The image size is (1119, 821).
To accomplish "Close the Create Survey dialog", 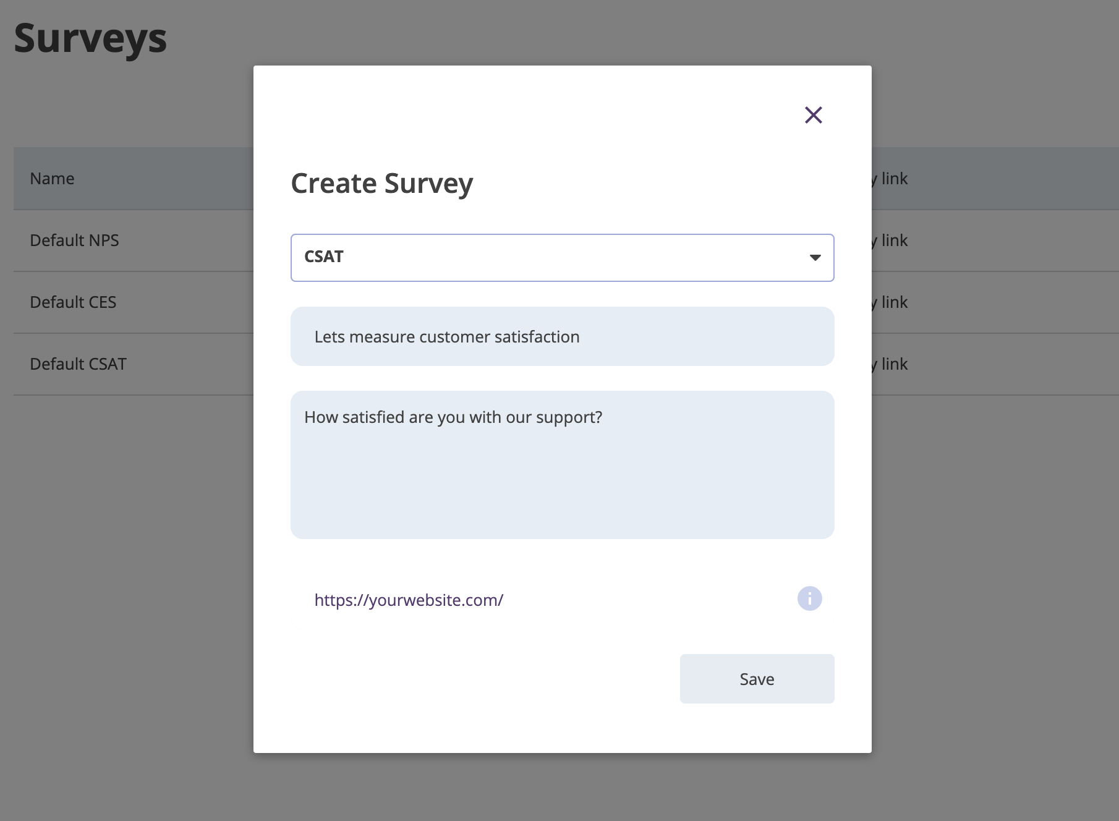I will point(813,115).
